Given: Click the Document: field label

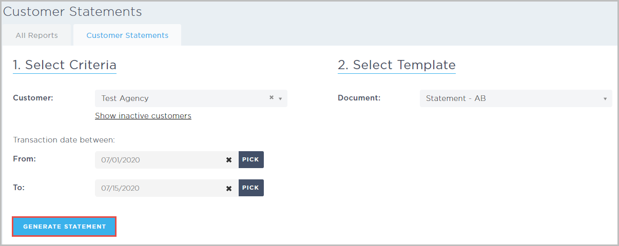Looking at the screenshot, I should point(359,98).
